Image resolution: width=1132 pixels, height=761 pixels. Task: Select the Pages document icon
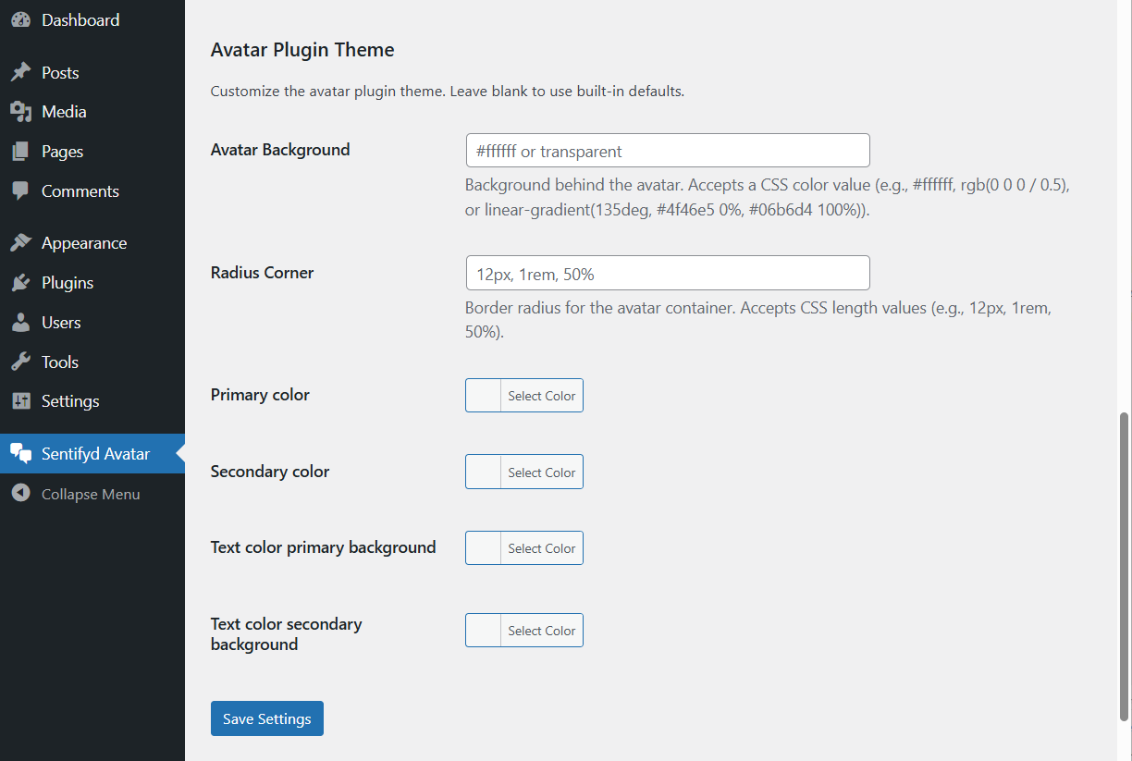[20, 151]
